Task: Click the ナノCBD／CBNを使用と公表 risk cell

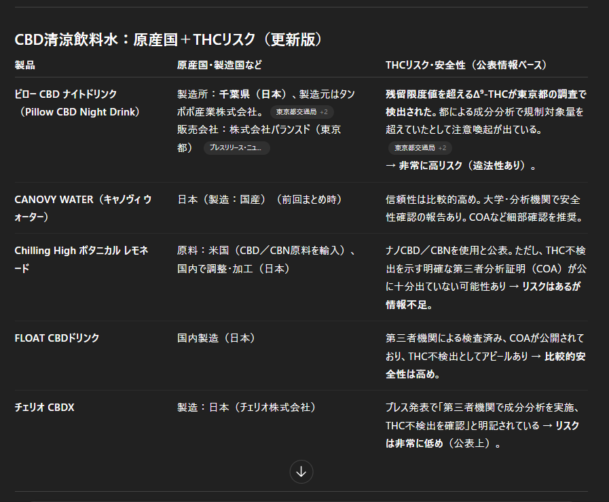Action: pos(486,277)
